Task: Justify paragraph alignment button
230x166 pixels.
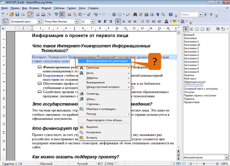Action: 135,22
